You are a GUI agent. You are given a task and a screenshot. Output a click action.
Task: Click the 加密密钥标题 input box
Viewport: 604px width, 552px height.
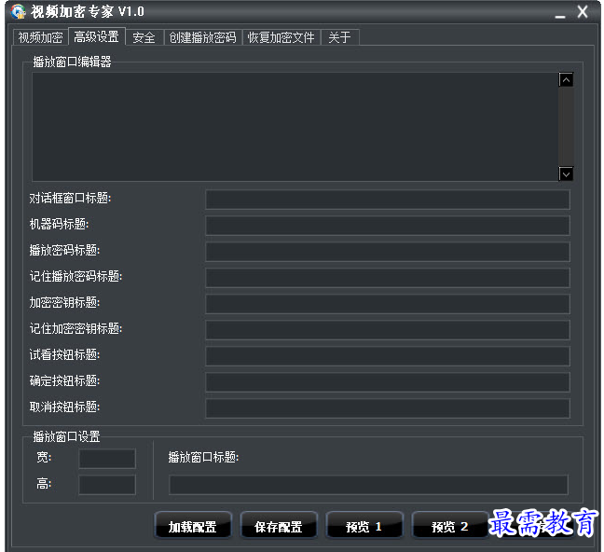pos(388,304)
